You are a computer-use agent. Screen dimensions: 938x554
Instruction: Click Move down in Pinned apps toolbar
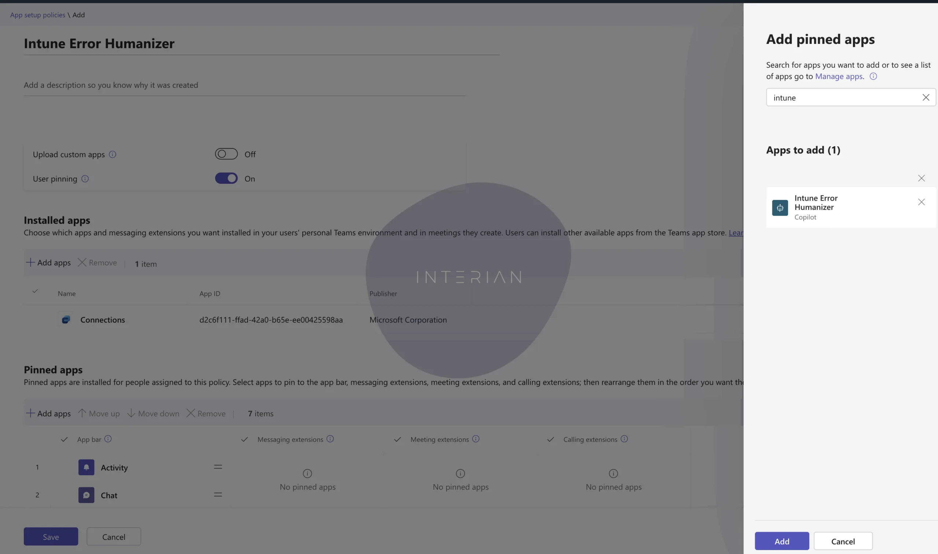pos(153,413)
